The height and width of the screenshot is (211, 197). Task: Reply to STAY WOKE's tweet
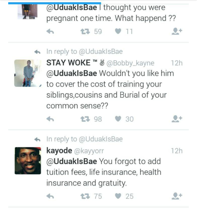(x=50, y=119)
